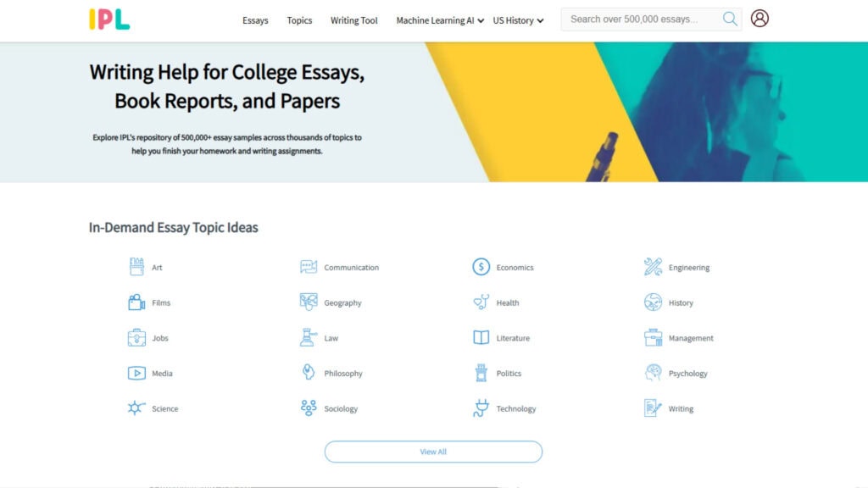The image size is (868, 488).
Task: Click the Psychology brain icon
Action: click(653, 373)
